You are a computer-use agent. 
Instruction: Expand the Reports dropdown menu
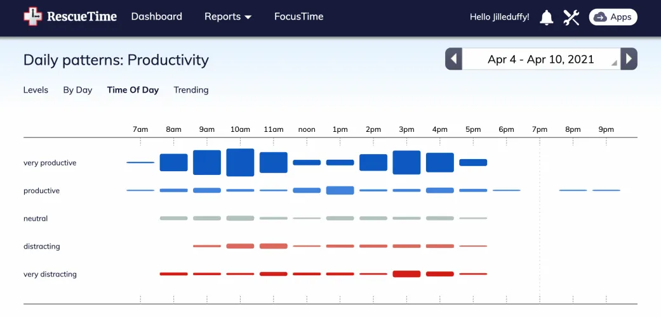pyautogui.click(x=228, y=17)
